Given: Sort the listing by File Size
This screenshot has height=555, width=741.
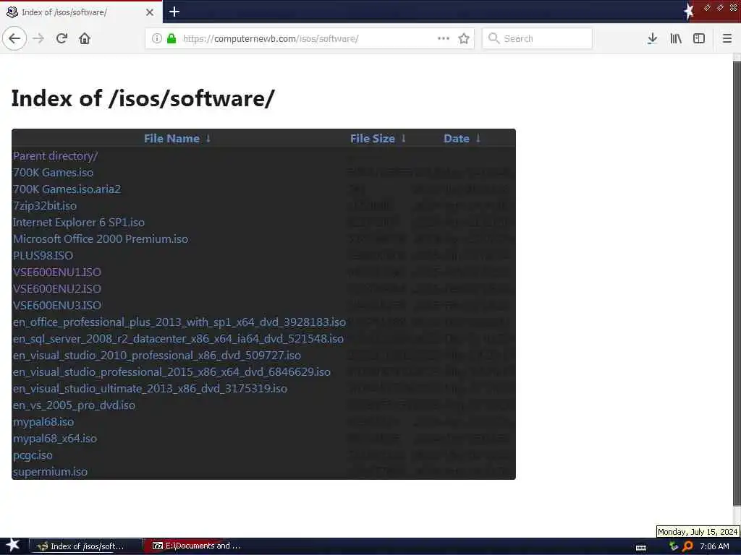Looking at the screenshot, I should [373, 138].
